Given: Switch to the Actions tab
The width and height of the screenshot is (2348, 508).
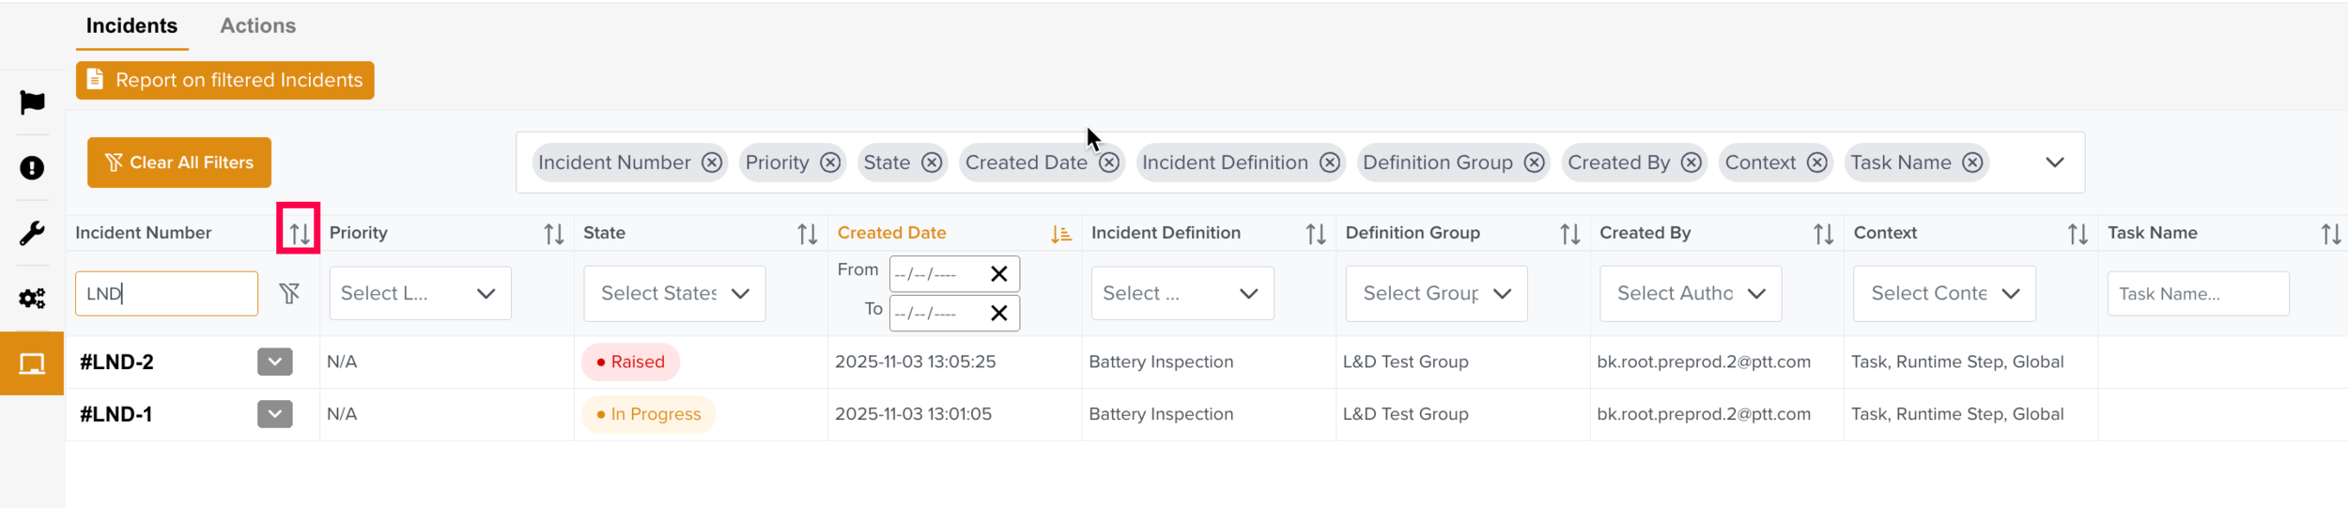Looking at the screenshot, I should click(257, 26).
